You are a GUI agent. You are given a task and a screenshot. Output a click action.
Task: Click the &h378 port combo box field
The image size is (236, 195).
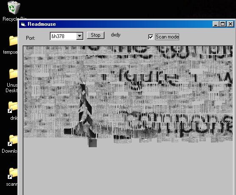click(67, 36)
